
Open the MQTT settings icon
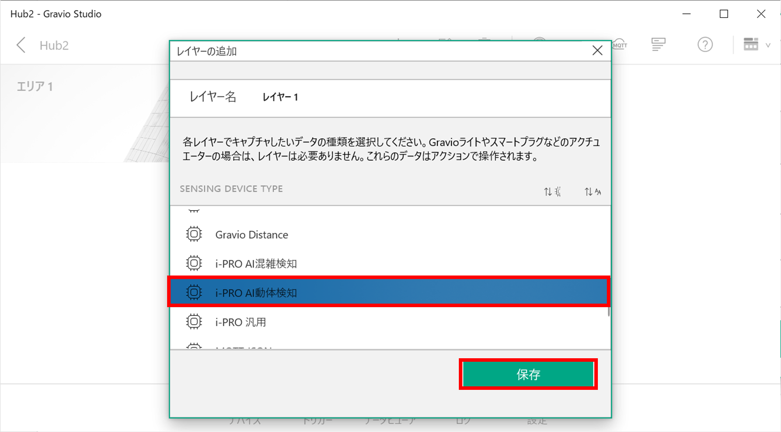point(619,45)
